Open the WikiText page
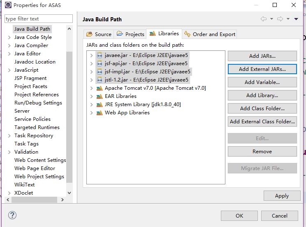Image resolution: width=306 pixels, height=227 pixels. click(24, 185)
